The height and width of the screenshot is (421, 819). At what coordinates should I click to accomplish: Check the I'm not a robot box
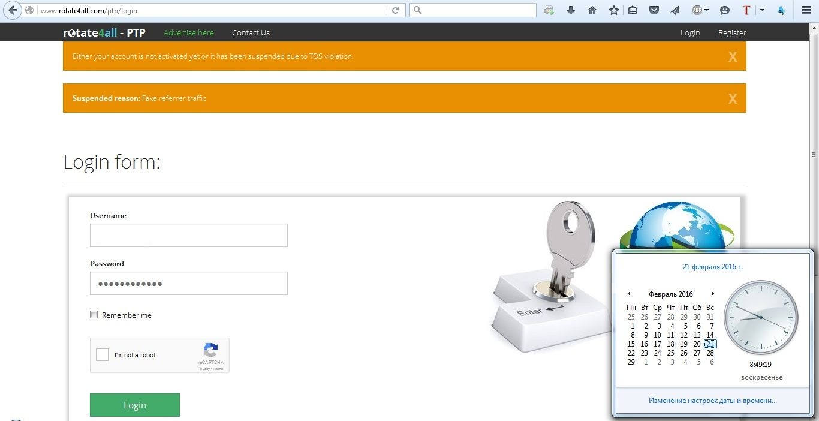(x=103, y=354)
